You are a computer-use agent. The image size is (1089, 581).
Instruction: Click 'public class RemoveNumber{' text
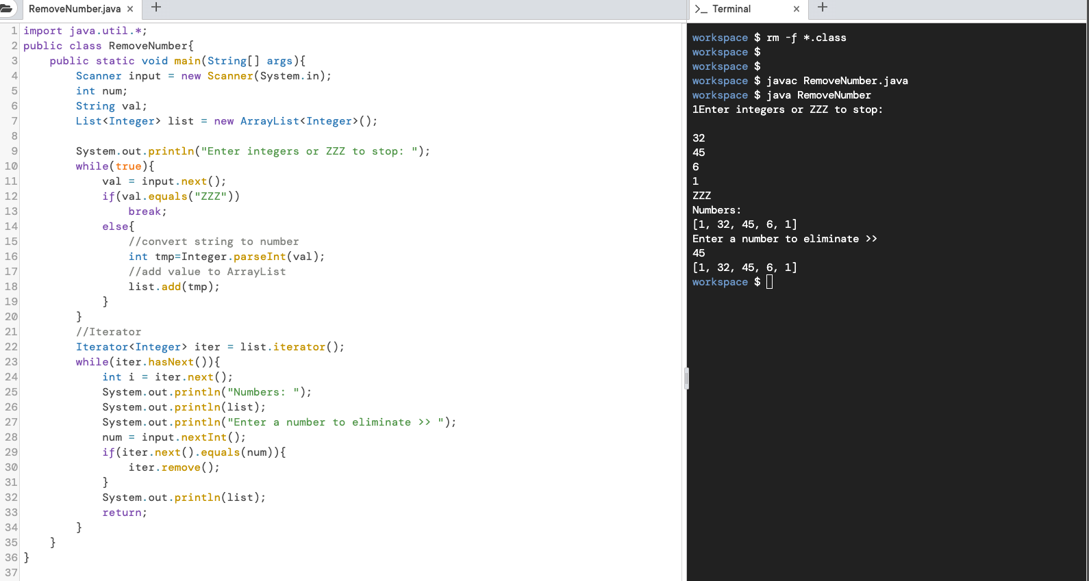click(x=108, y=46)
